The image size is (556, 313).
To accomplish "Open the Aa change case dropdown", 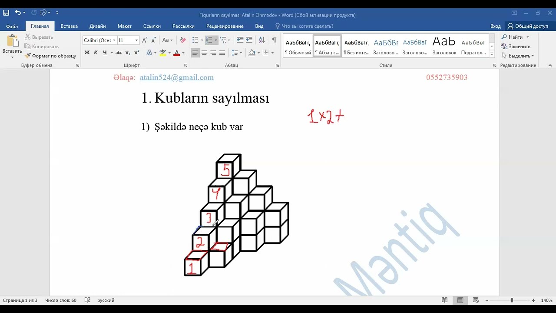I will click(x=168, y=40).
